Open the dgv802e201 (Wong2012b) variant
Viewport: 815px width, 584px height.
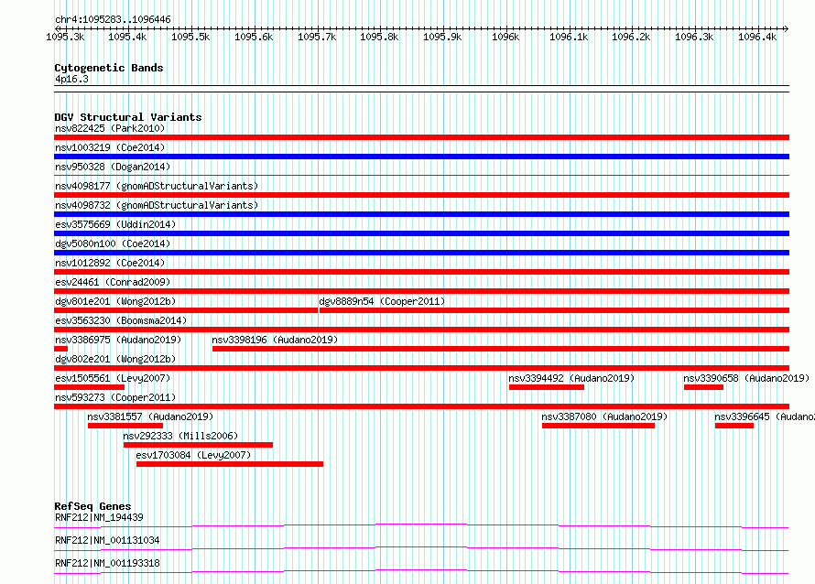(x=115, y=359)
